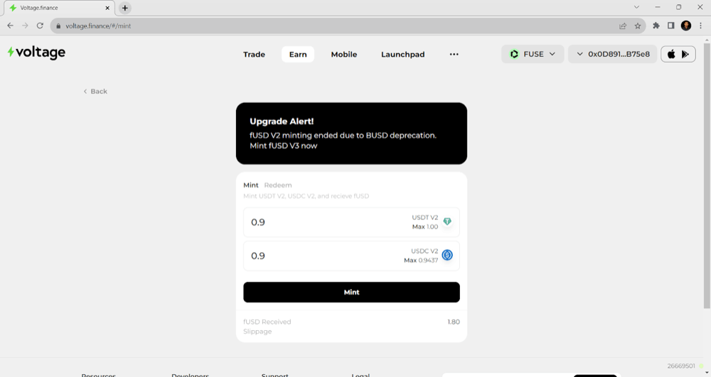Share this page icon in address bar
Image resolution: width=711 pixels, height=377 pixels.
[x=623, y=26]
